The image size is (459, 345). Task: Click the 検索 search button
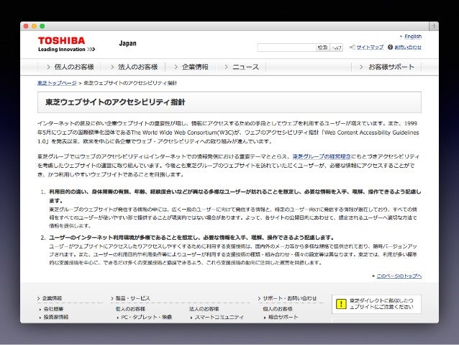(x=322, y=48)
